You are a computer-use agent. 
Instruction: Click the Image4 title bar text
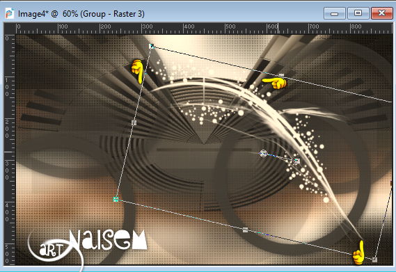81,14
